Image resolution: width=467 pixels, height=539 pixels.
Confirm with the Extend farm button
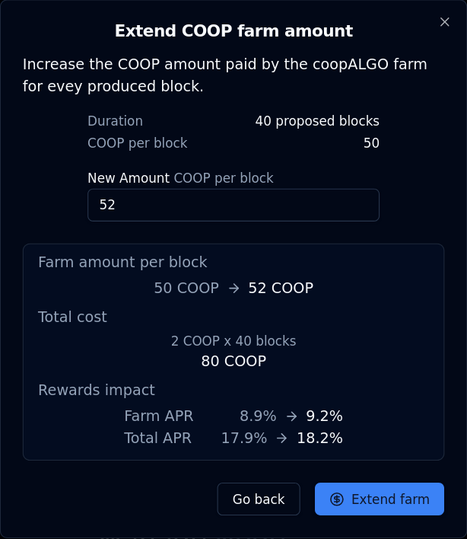point(380,499)
